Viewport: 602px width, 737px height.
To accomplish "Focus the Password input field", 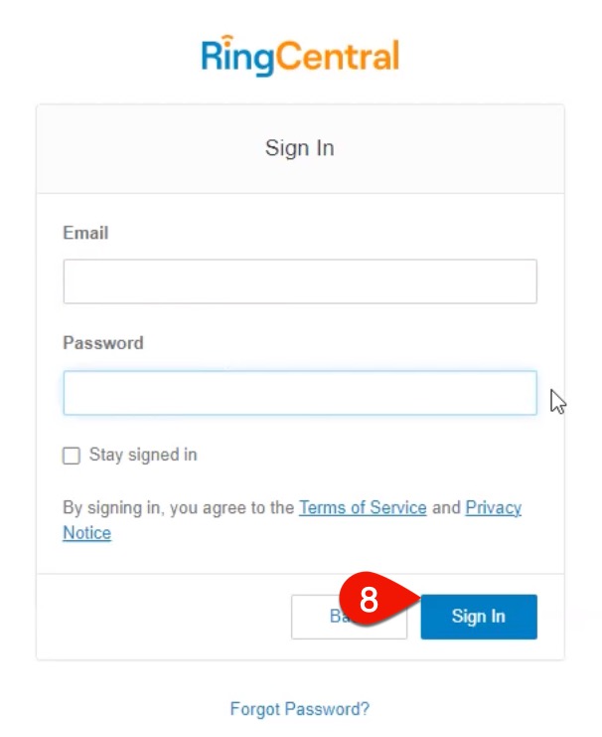I will (x=300, y=393).
